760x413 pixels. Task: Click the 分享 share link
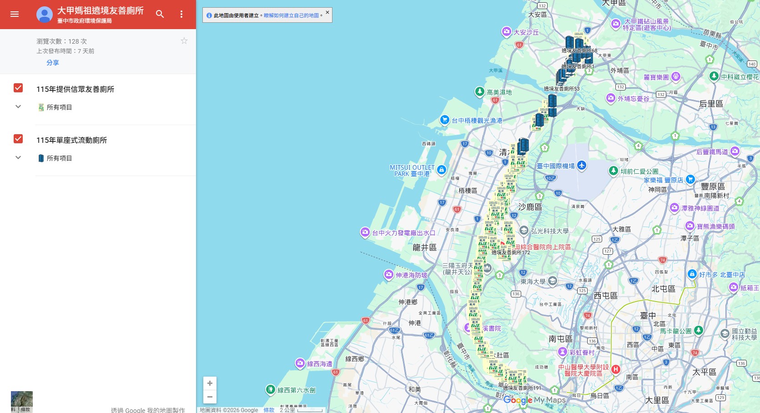point(53,63)
